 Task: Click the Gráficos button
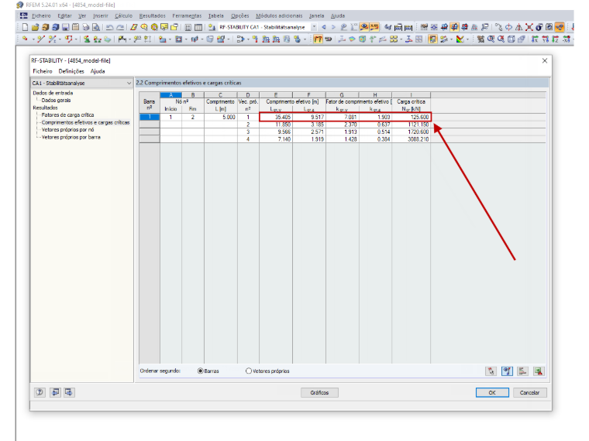point(319,392)
